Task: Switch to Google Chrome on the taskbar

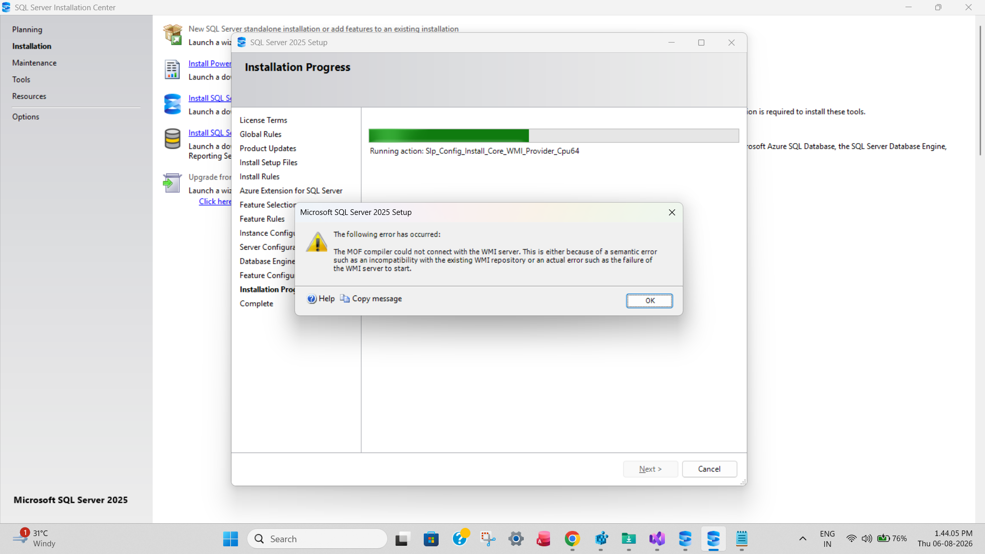Action: [573, 539]
